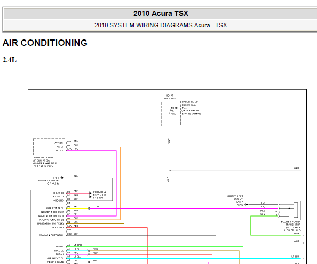
Task: Click the Navigation Unit dashed box symbol
Action: [x=49, y=147]
